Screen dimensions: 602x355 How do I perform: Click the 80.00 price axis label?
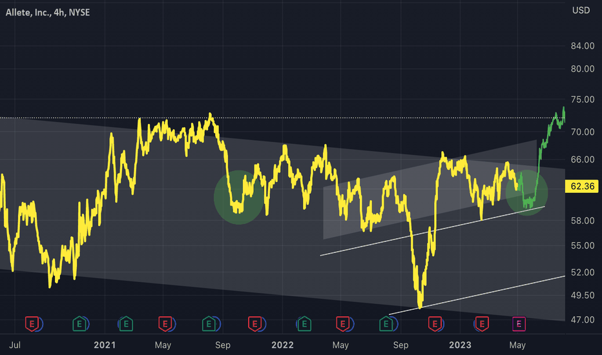(583, 69)
